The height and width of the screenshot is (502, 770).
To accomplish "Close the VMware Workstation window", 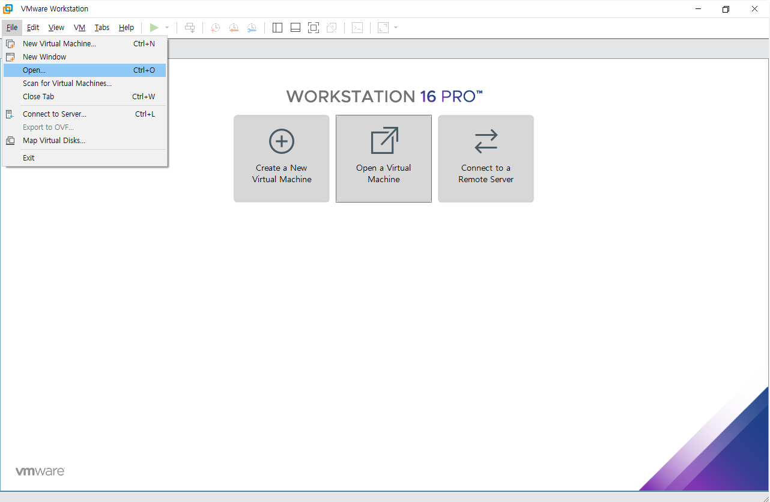I will (754, 9).
